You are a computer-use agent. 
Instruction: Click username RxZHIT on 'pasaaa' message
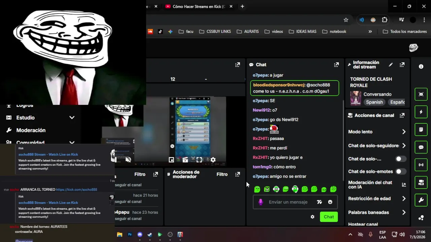pos(260,138)
